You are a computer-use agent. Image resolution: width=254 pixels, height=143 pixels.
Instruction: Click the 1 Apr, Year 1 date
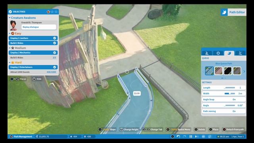click(x=237, y=137)
